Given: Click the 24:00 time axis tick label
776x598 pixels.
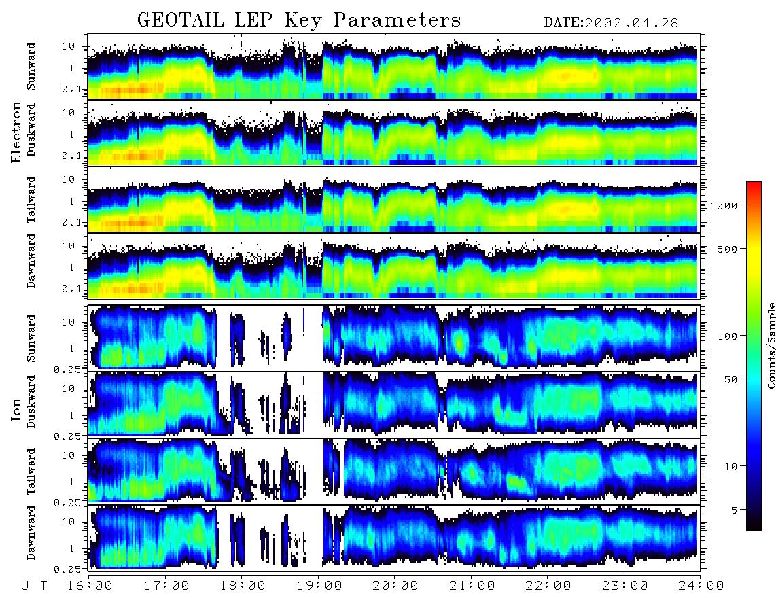Looking at the screenshot, I should tap(702, 586).
